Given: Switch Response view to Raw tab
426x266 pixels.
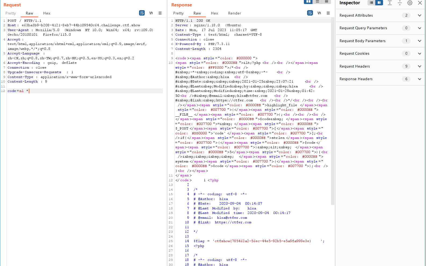Looking at the screenshot, I should (197, 13).
